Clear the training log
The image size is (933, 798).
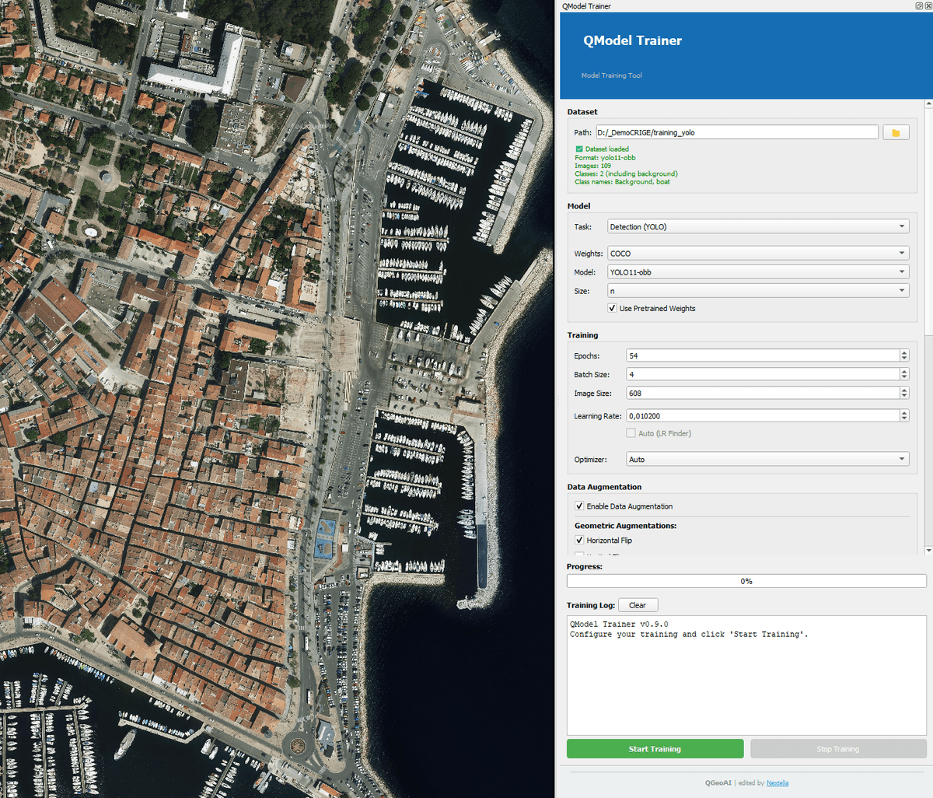click(x=638, y=604)
